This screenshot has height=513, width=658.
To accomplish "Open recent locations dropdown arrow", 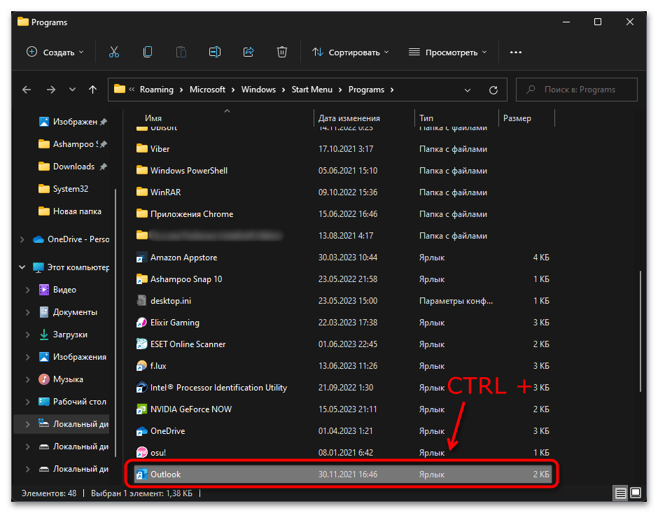I will (72, 90).
